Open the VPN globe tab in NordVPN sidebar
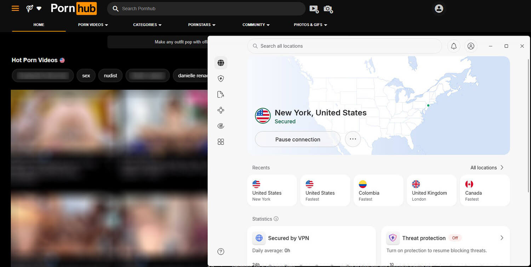The image size is (531, 267). tap(221, 63)
